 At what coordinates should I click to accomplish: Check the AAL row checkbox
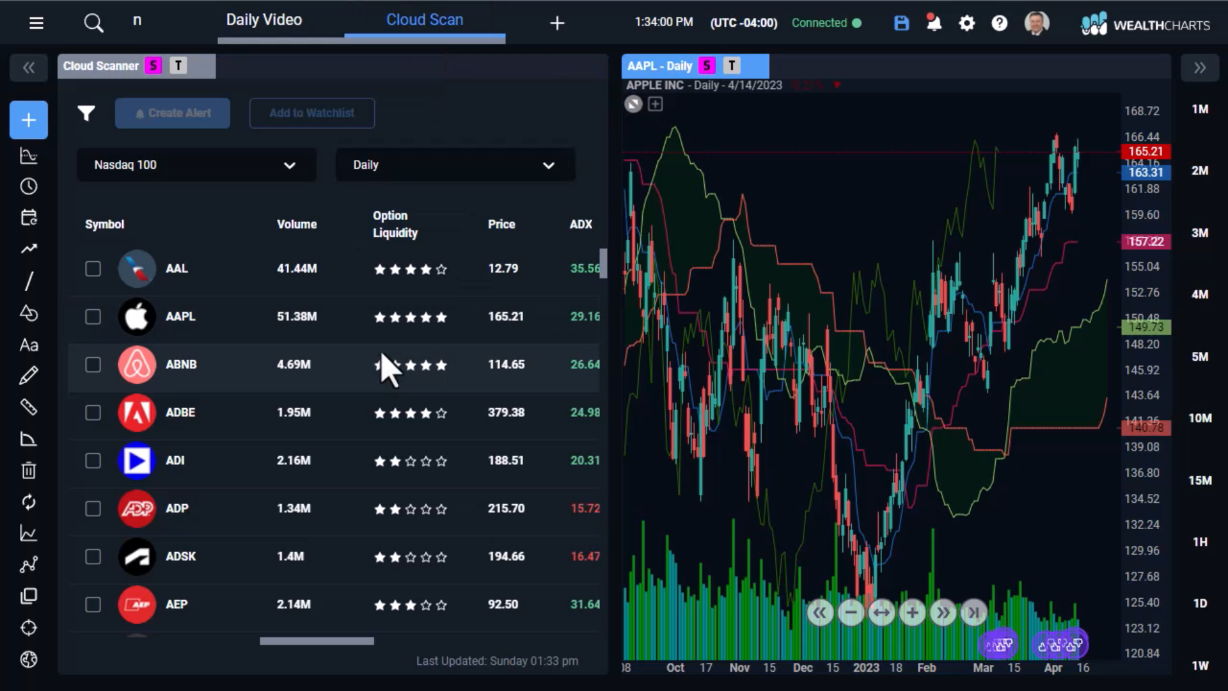(93, 269)
